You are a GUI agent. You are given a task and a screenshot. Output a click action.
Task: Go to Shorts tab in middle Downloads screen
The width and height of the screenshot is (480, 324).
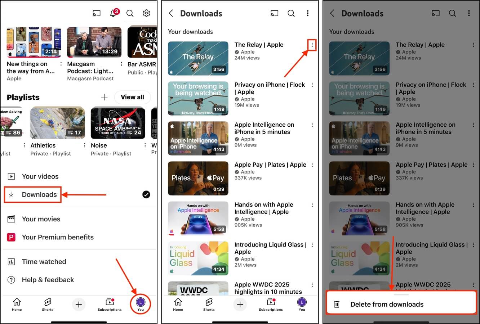pos(209,304)
